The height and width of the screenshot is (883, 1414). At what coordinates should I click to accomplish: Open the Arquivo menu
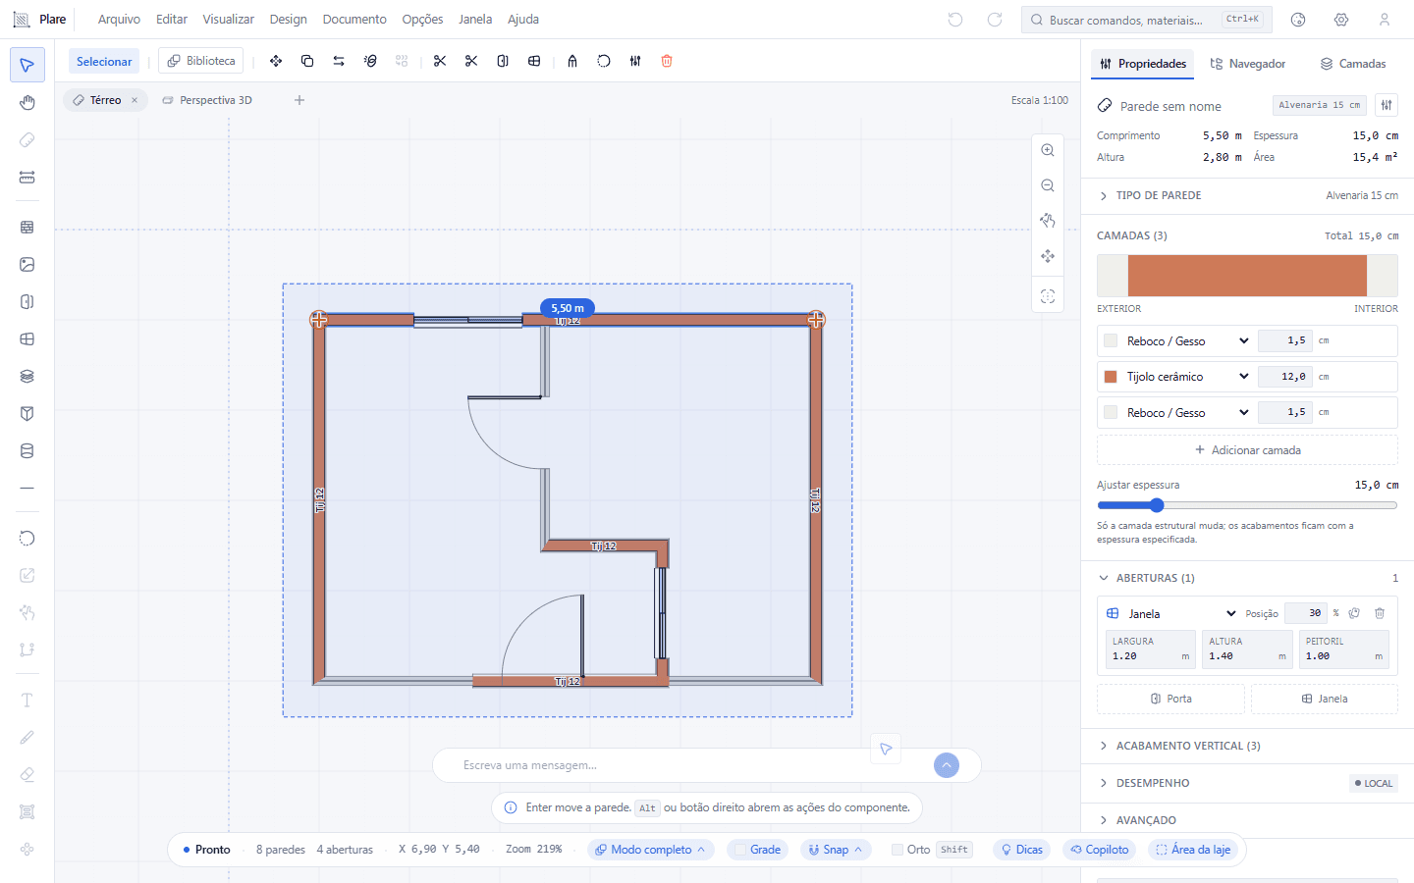[119, 20]
